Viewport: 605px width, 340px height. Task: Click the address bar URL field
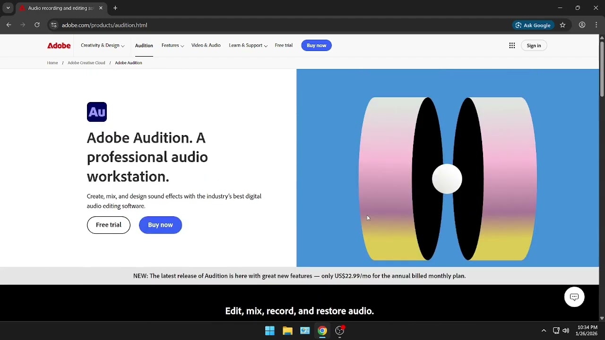(x=284, y=25)
